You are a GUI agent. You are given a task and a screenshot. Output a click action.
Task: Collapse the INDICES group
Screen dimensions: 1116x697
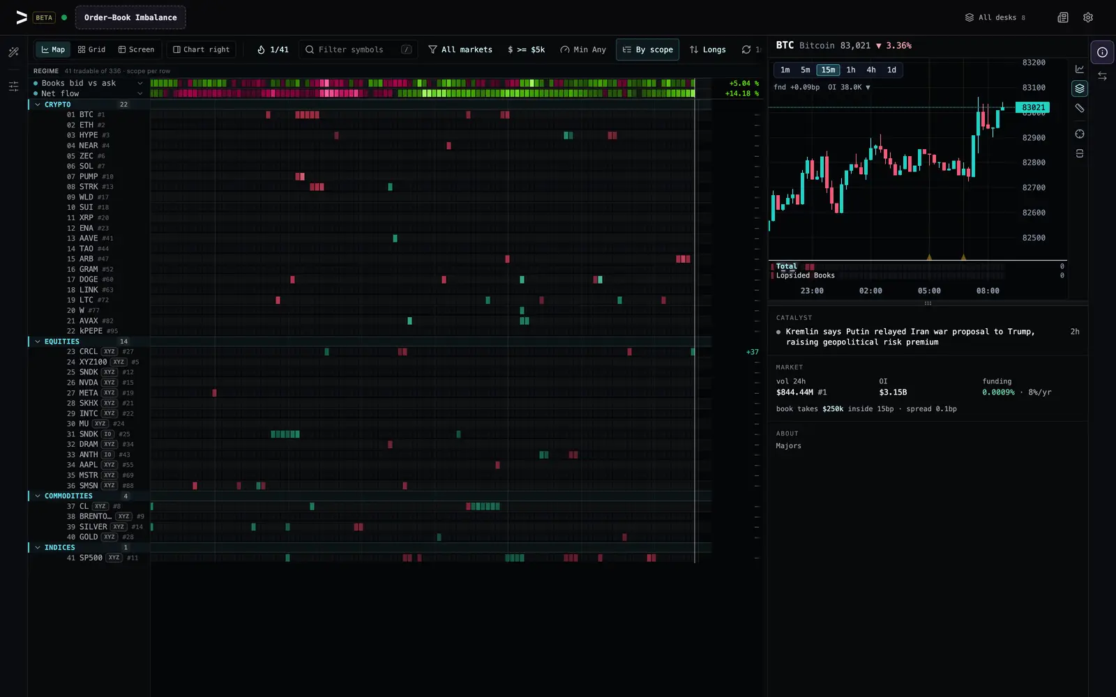[38, 548]
